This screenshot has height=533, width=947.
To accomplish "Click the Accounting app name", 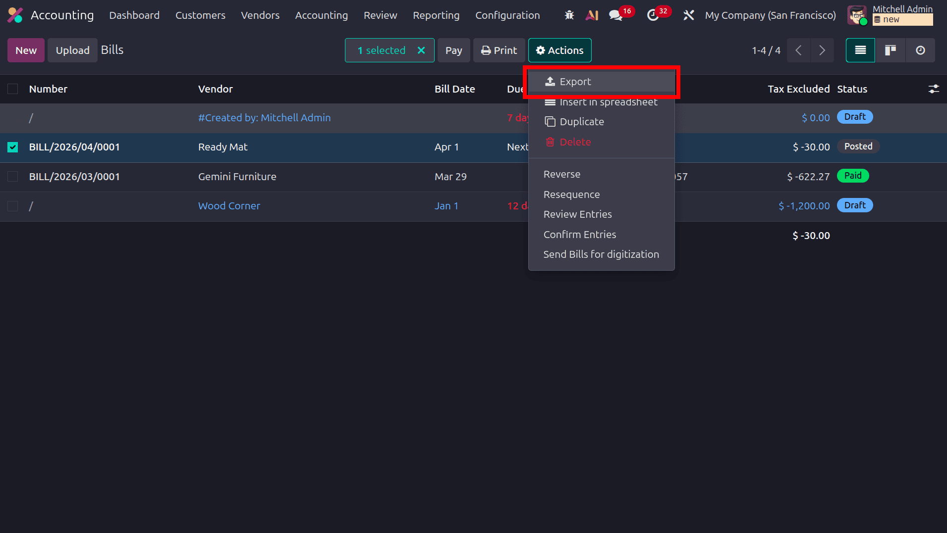I will coord(62,15).
